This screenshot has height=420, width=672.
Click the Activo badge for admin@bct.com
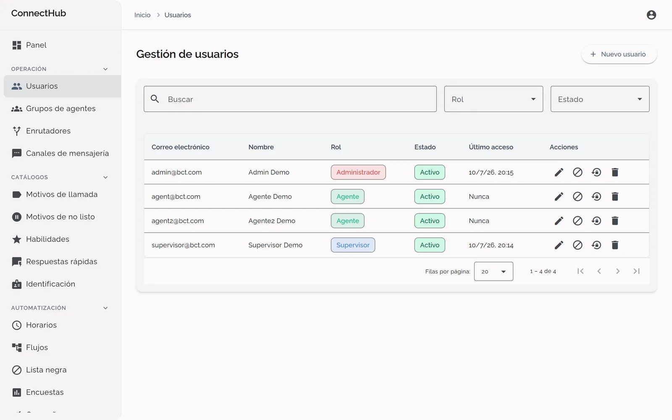pos(430,172)
